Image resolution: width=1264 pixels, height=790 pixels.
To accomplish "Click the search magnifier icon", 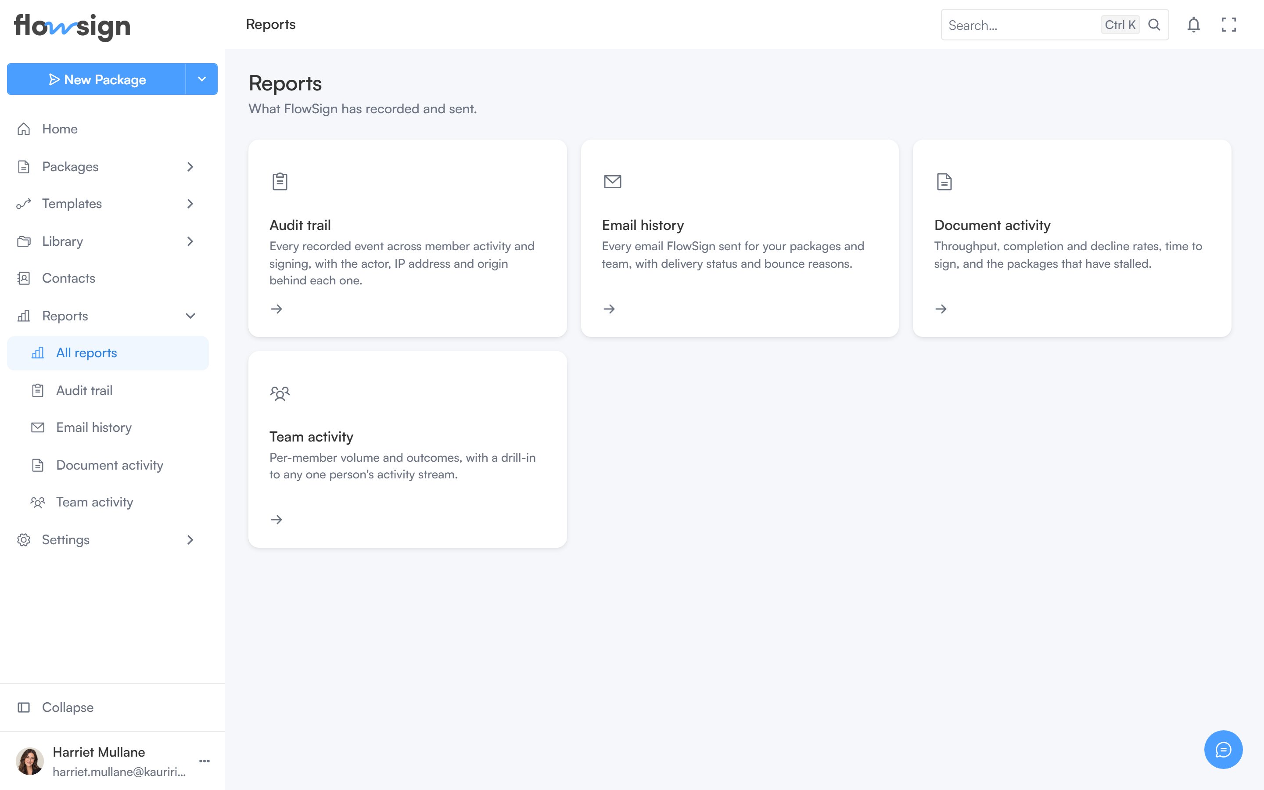I will click(1154, 25).
